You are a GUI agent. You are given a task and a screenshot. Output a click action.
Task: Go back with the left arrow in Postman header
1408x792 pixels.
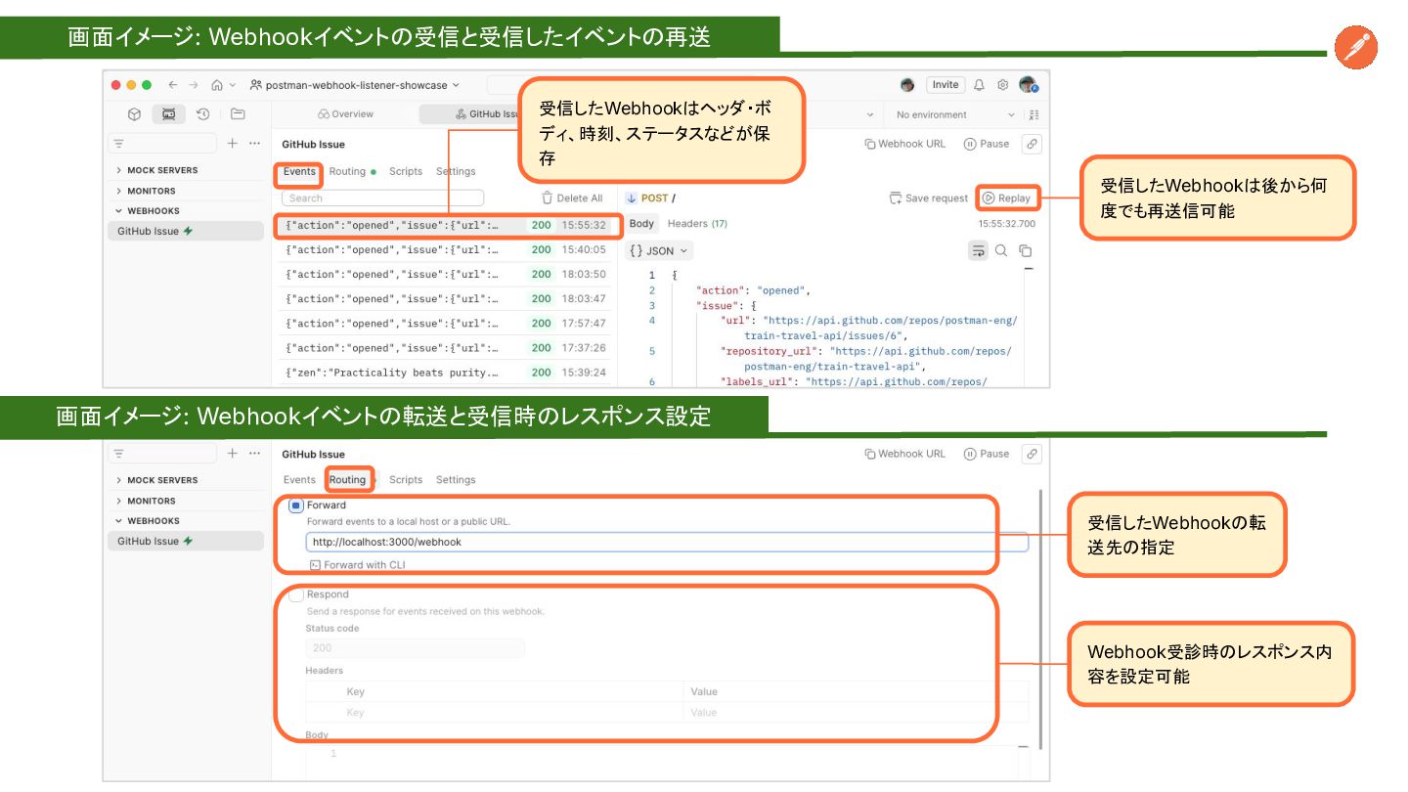tap(173, 85)
